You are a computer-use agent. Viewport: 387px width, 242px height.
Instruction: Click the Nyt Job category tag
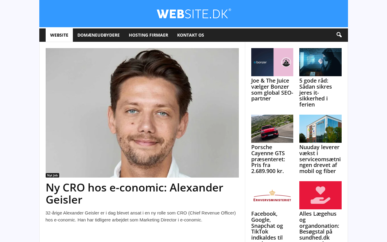[x=52, y=175]
